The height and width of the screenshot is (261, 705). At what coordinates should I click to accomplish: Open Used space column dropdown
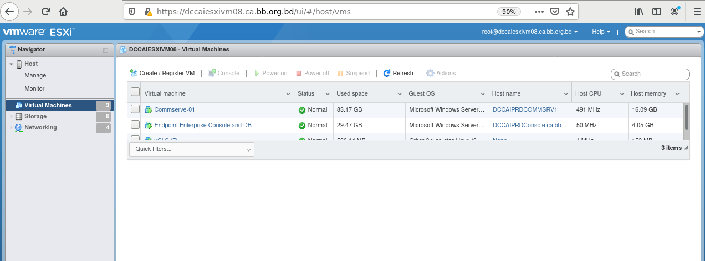pyautogui.click(x=399, y=94)
